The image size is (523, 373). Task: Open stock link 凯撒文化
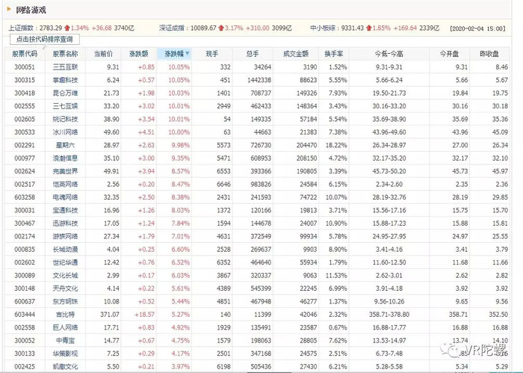66,366
